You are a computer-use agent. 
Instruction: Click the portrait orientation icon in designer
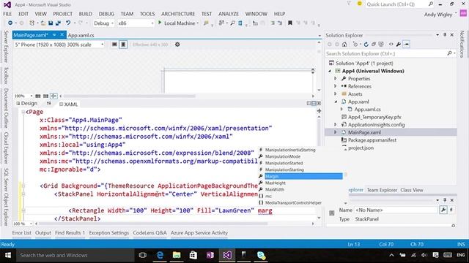[x=123, y=45]
